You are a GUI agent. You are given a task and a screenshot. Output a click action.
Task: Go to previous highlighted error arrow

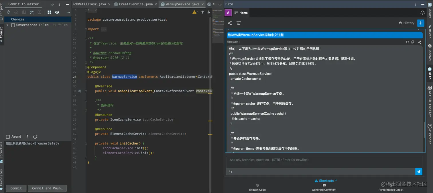[x=202, y=12]
